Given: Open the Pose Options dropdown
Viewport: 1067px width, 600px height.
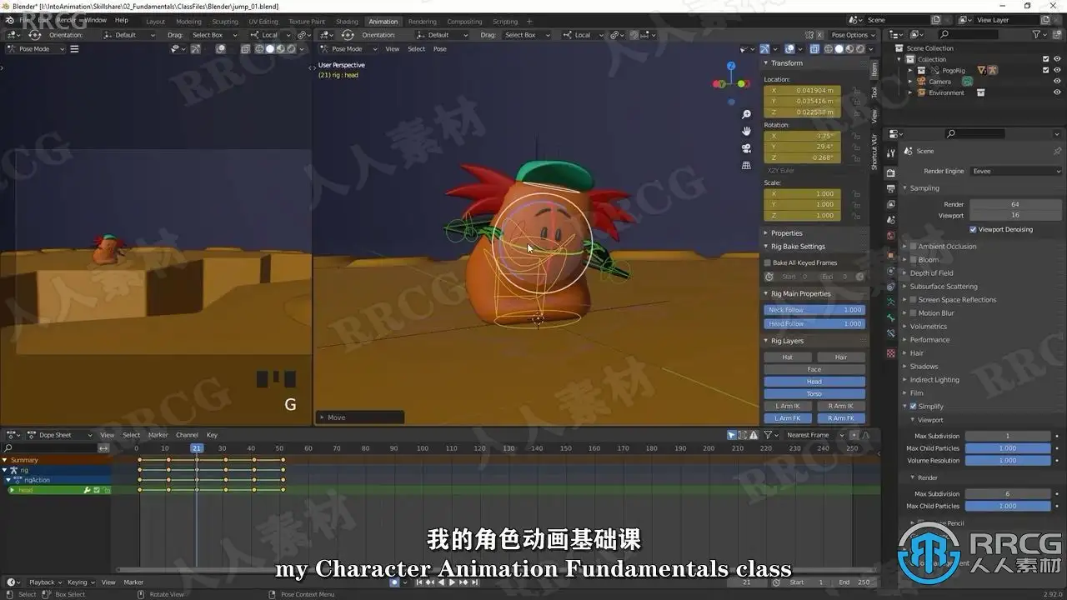Looking at the screenshot, I should 853,35.
